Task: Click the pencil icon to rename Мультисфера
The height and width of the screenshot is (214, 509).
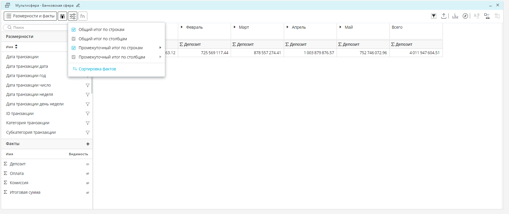Action: click(78, 6)
